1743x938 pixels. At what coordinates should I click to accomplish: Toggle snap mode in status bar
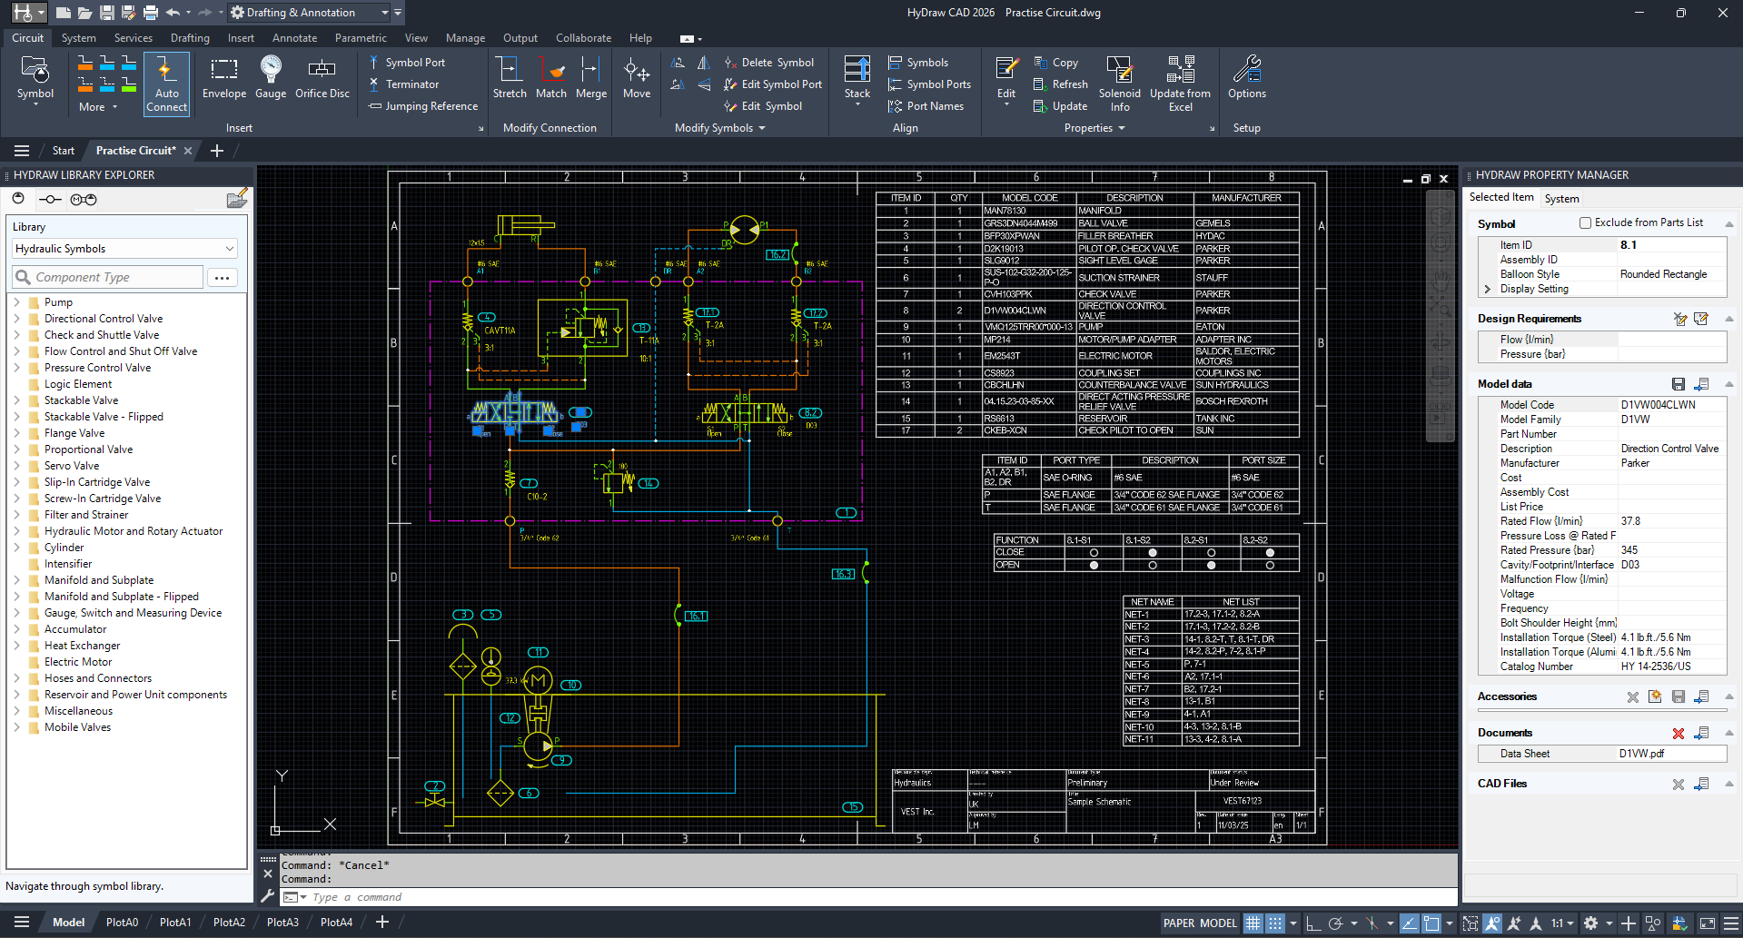point(1275,923)
